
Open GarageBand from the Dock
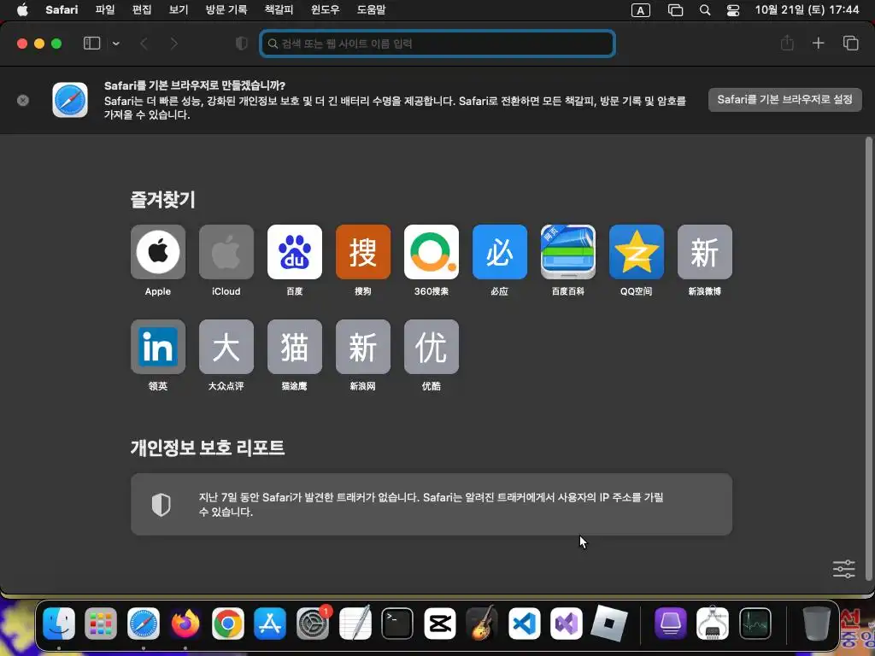click(x=482, y=623)
